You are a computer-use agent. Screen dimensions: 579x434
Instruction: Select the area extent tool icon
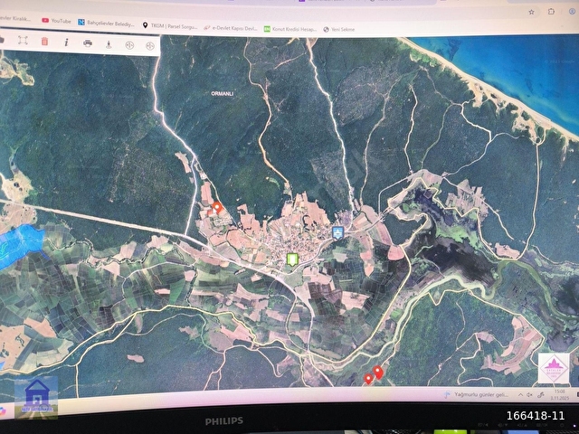coord(23,40)
